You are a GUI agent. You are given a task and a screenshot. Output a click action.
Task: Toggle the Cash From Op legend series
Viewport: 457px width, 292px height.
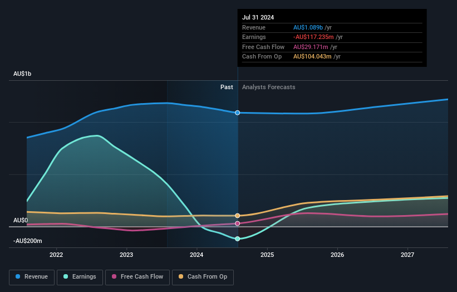pyautogui.click(x=203, y=277)
